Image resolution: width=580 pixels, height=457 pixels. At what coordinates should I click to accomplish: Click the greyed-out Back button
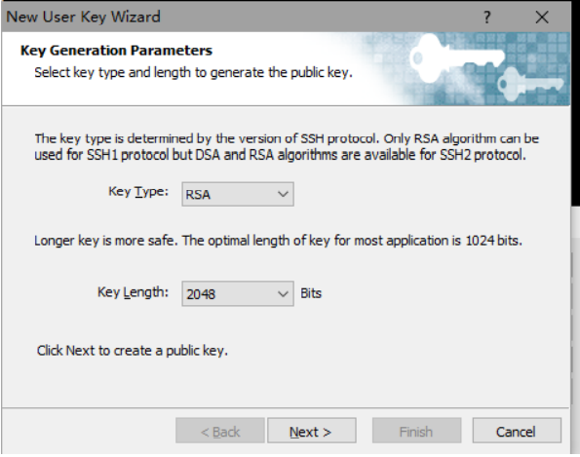220,431
